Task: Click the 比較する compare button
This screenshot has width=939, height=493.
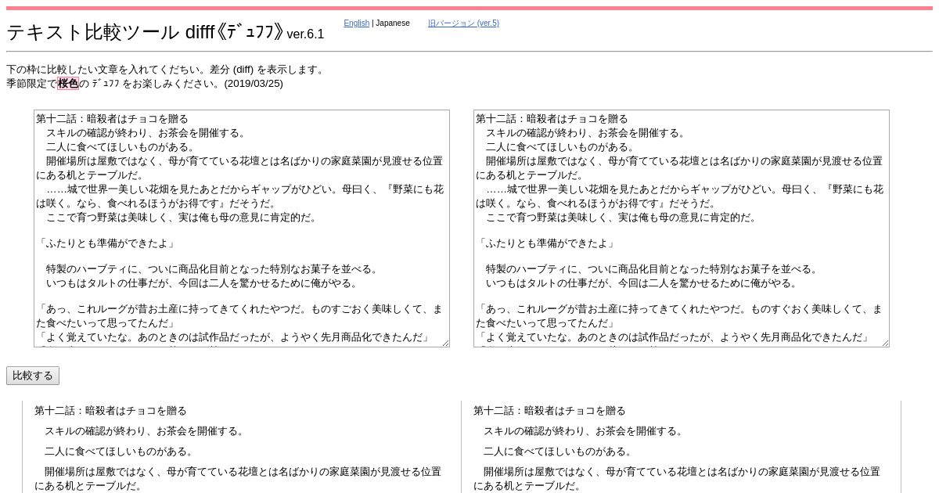Action: pos(33,376)
